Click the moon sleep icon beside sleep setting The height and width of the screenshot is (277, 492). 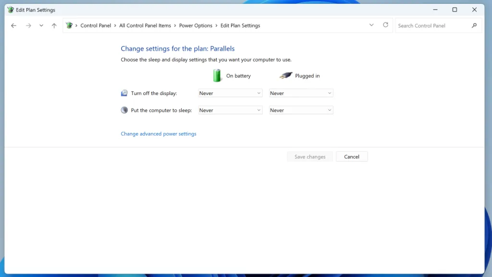click(x=124, y=110)
